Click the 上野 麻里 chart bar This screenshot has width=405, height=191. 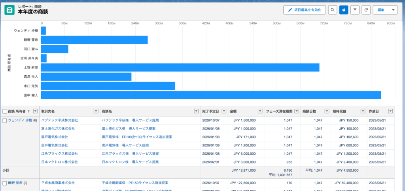point(180,67)
